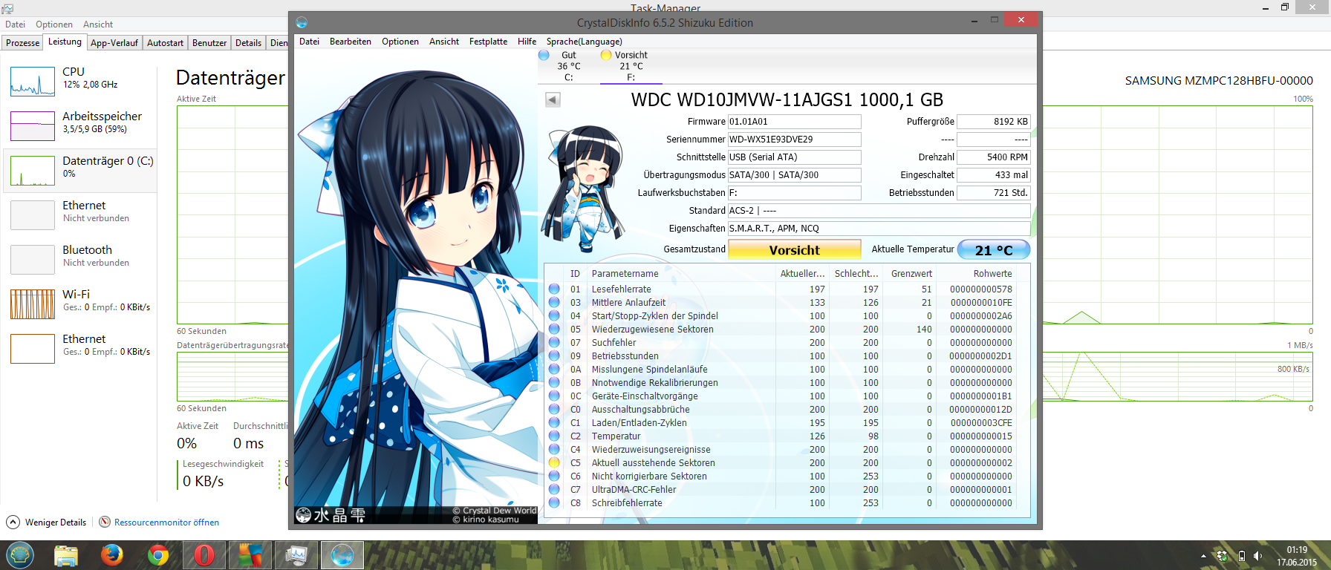
Task: Open Task Manager Datei menu
Action: tap(15, 24)
